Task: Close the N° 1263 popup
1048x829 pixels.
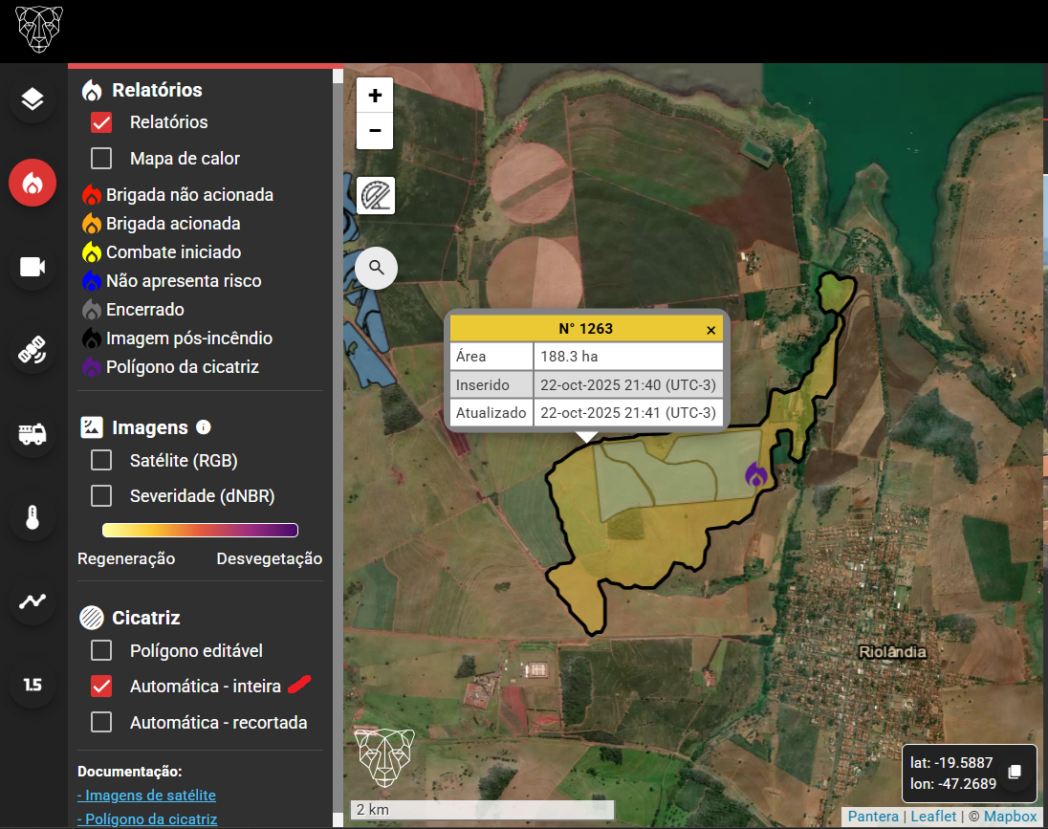Action: pyautogui.click(x=710, y=330)
